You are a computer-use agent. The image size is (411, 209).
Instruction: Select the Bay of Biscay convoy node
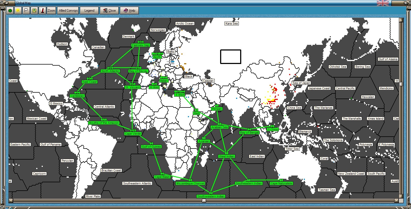click(x=138, y=71)
